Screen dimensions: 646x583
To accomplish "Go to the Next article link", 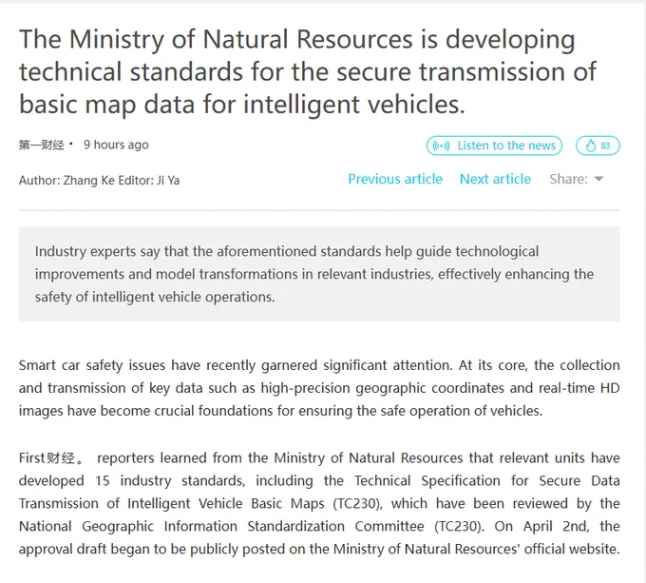I will tap(495, 179).
